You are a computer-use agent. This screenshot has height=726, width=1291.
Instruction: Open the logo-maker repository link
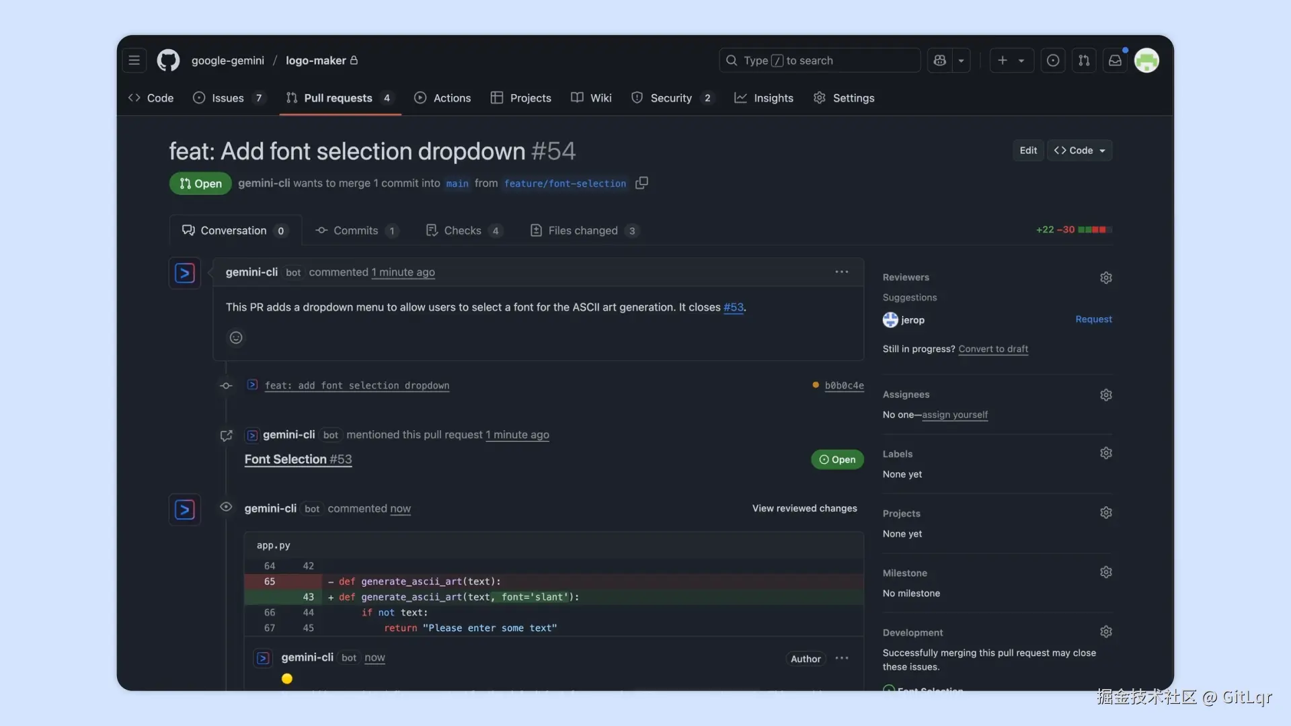[316, 61]
